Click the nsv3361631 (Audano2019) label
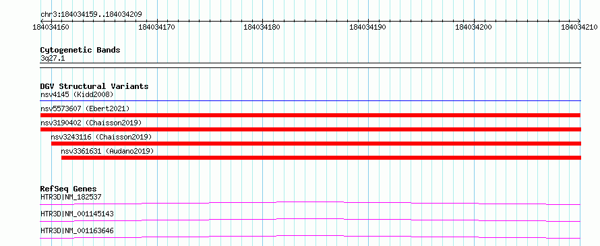600x246 pixels. [107, 151]
